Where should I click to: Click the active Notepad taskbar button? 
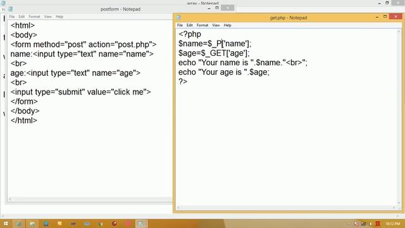pos(141,224)
